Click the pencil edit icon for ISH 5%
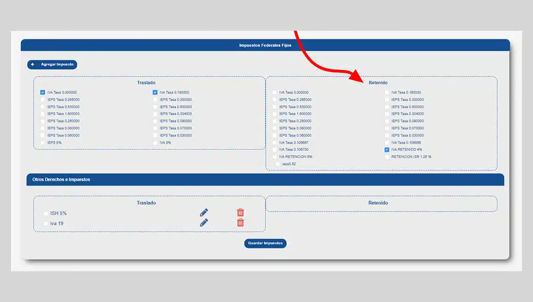 point(204,212)
